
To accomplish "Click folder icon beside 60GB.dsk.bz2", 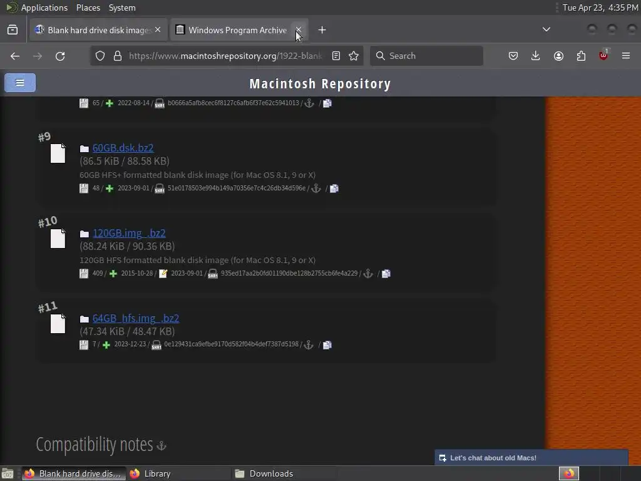I will (85, 148).
